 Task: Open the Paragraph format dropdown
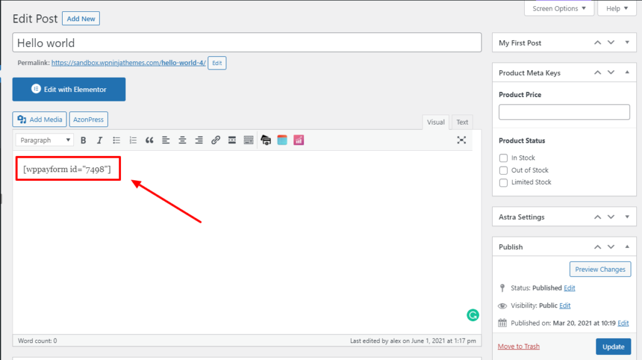click(44, 140)
